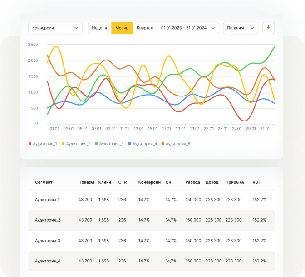The height and width of the screenshot is (277, 305).
Task: Select the Аудитория_3 table row
Action: tap(151, 241)
